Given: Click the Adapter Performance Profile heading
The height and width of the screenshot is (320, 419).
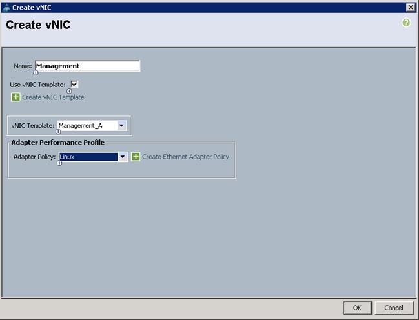Looking at the screenshot, I should pyautogui.click(x=57, y=143).
